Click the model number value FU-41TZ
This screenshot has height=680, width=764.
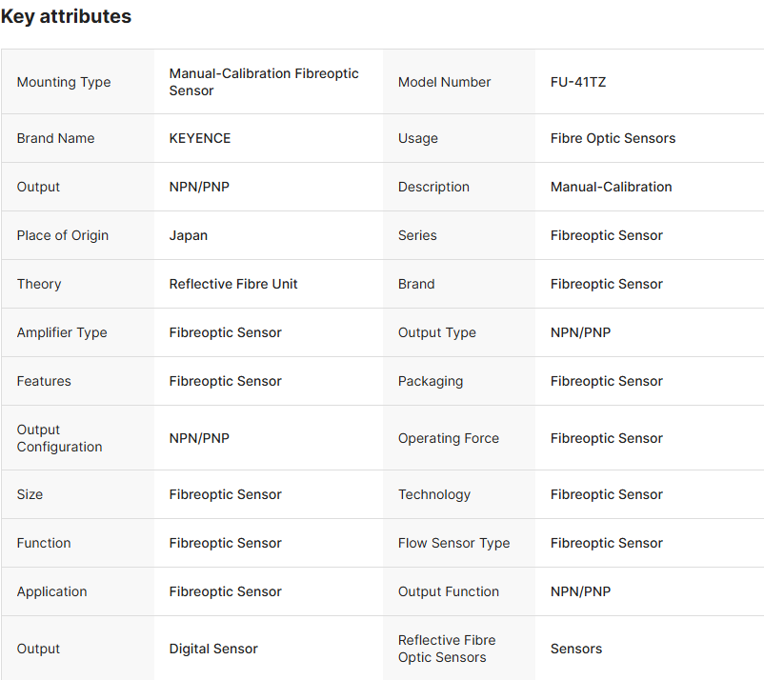point(578,82)
